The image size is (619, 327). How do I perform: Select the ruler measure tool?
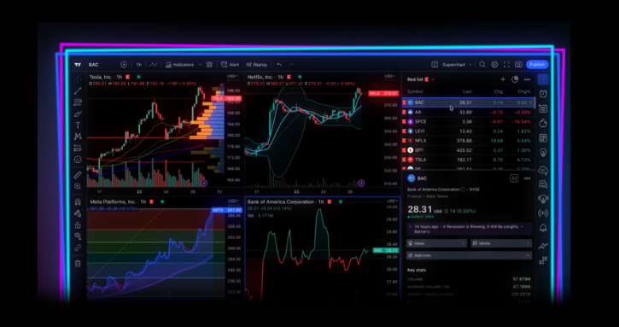click(x=78, y=174)
